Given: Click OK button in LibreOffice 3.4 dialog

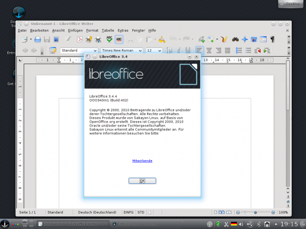Looking at the screenshot, I should click(x=142, y=181).
